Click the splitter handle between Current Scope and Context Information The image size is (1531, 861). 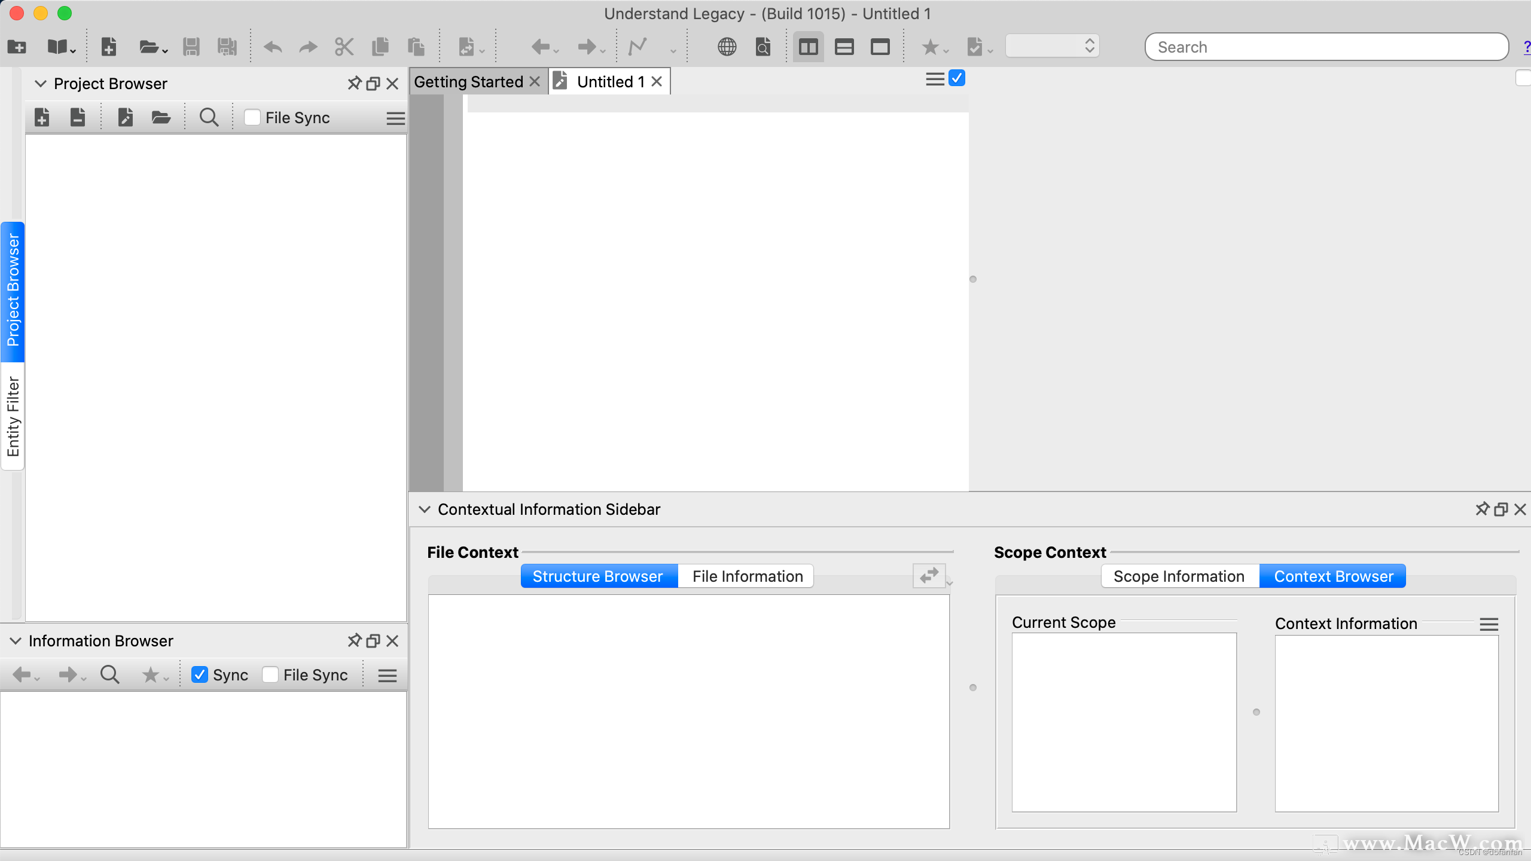point(1256,712)
